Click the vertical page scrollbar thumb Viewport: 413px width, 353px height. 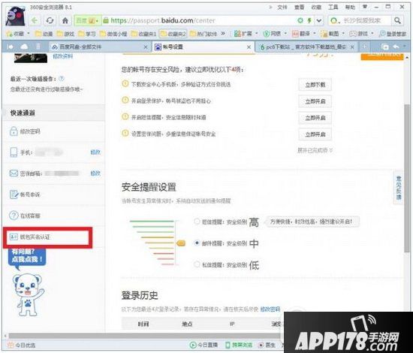pyautogui.click(x=407, y=178)
